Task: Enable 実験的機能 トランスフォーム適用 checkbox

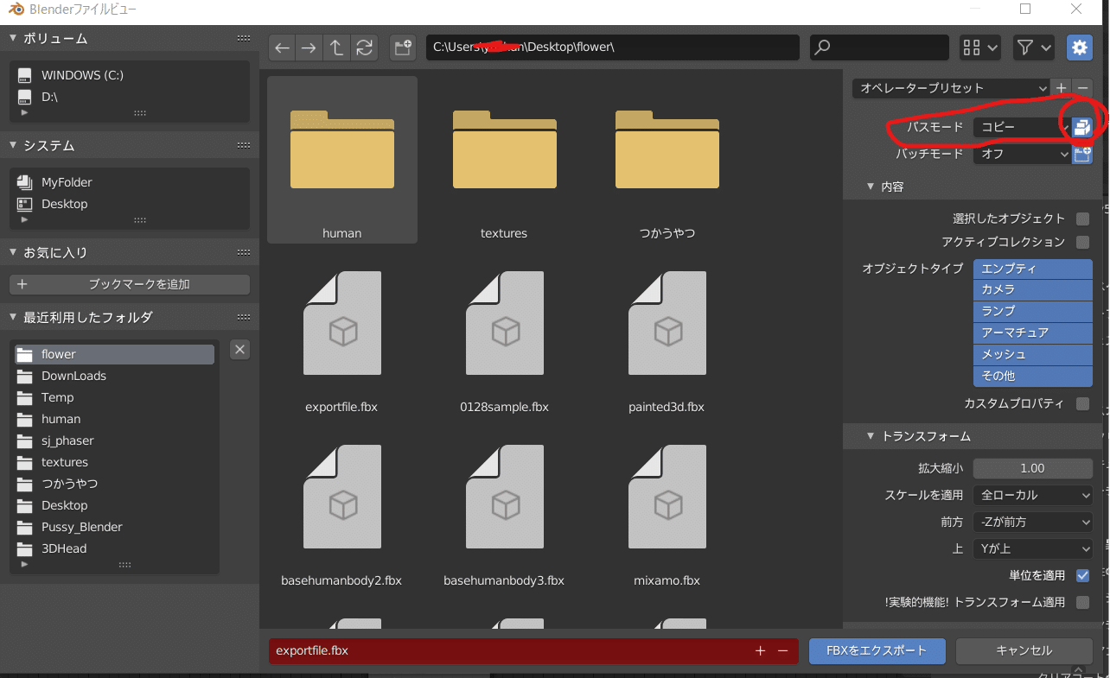Action: (1082, 602)
